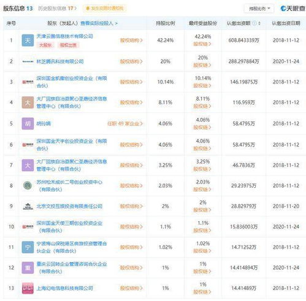The height and width of the screenshot is (301, 306).
Task: Click the 认缴出资日期 column header
Action: tap(286, 23)
